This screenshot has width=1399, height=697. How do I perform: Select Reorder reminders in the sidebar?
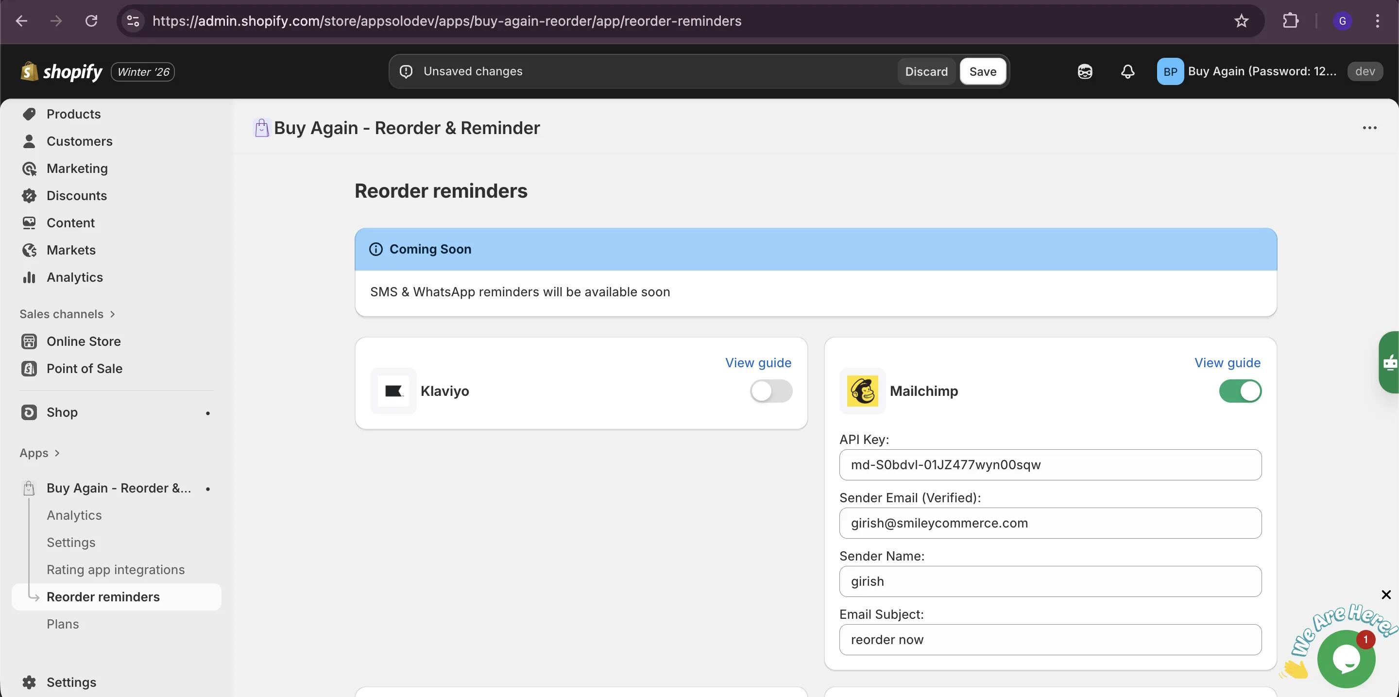[x=116, y=596]
